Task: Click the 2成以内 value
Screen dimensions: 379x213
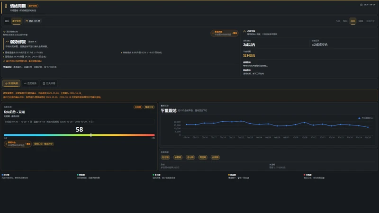Action: point(249,44)
